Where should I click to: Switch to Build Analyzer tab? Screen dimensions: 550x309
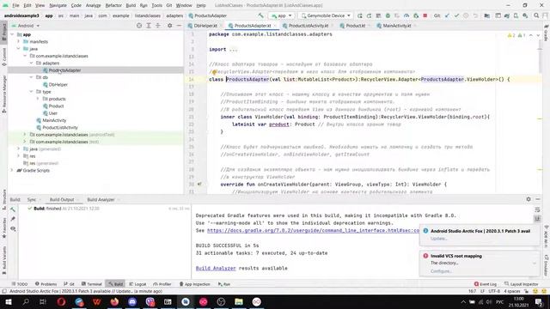pyautogui.click(x=101, y=199)
